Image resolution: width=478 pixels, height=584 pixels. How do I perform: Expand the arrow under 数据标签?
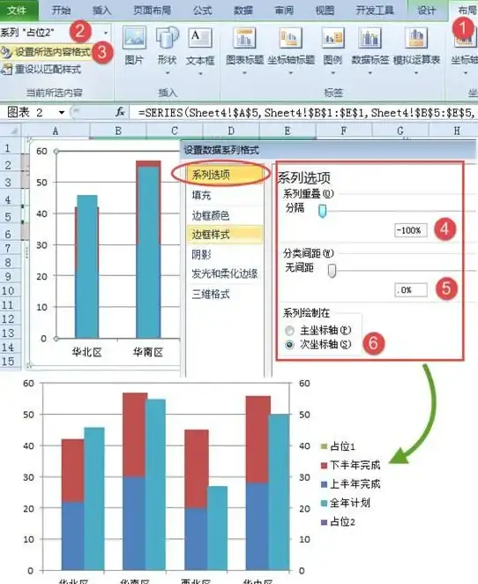370,73
